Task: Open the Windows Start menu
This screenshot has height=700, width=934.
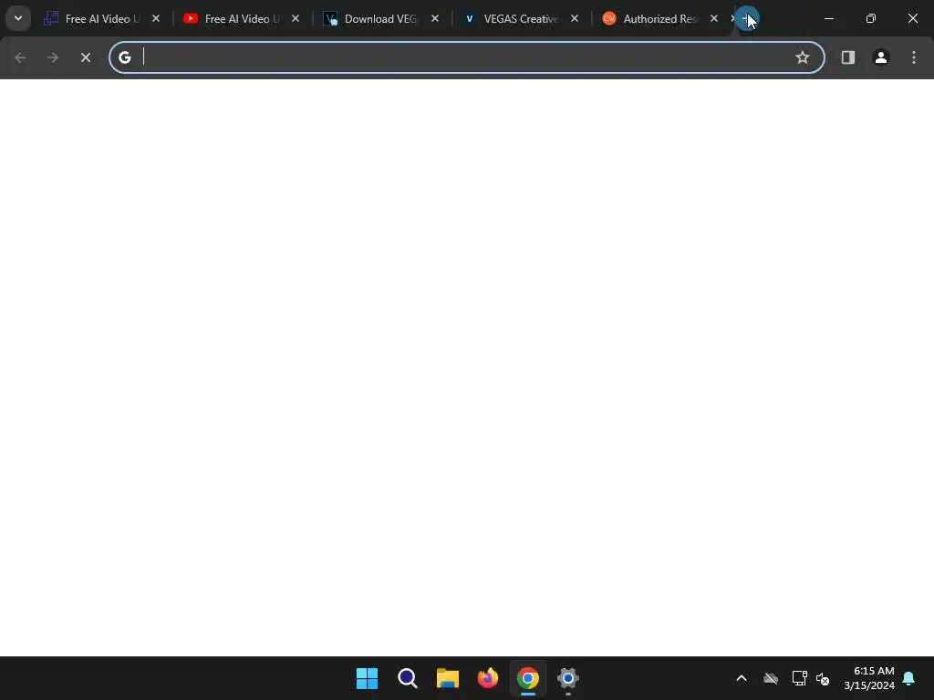Action: tap(367, 678)
